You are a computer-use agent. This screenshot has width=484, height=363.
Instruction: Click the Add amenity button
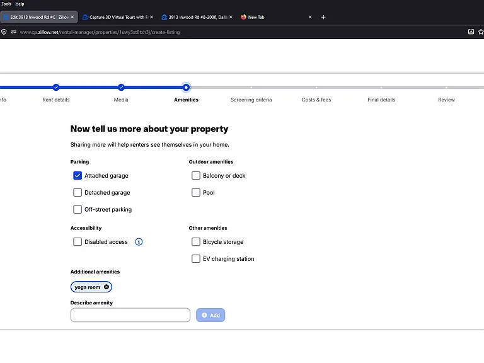[210, 315]
